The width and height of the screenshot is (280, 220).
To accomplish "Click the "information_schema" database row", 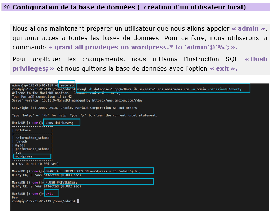I will (x=32, y=138).
